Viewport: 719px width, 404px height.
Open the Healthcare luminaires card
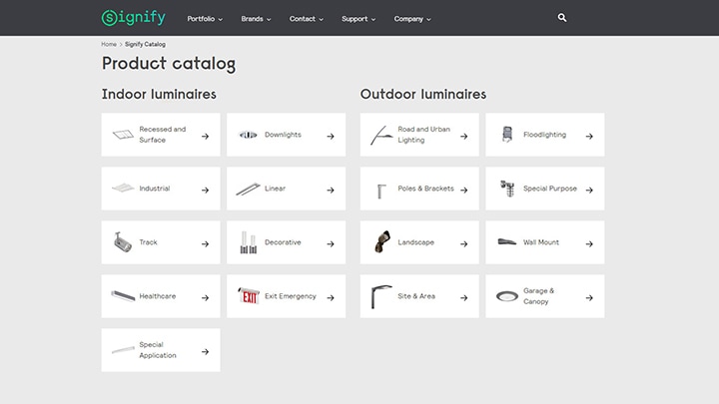click(161, 296)
